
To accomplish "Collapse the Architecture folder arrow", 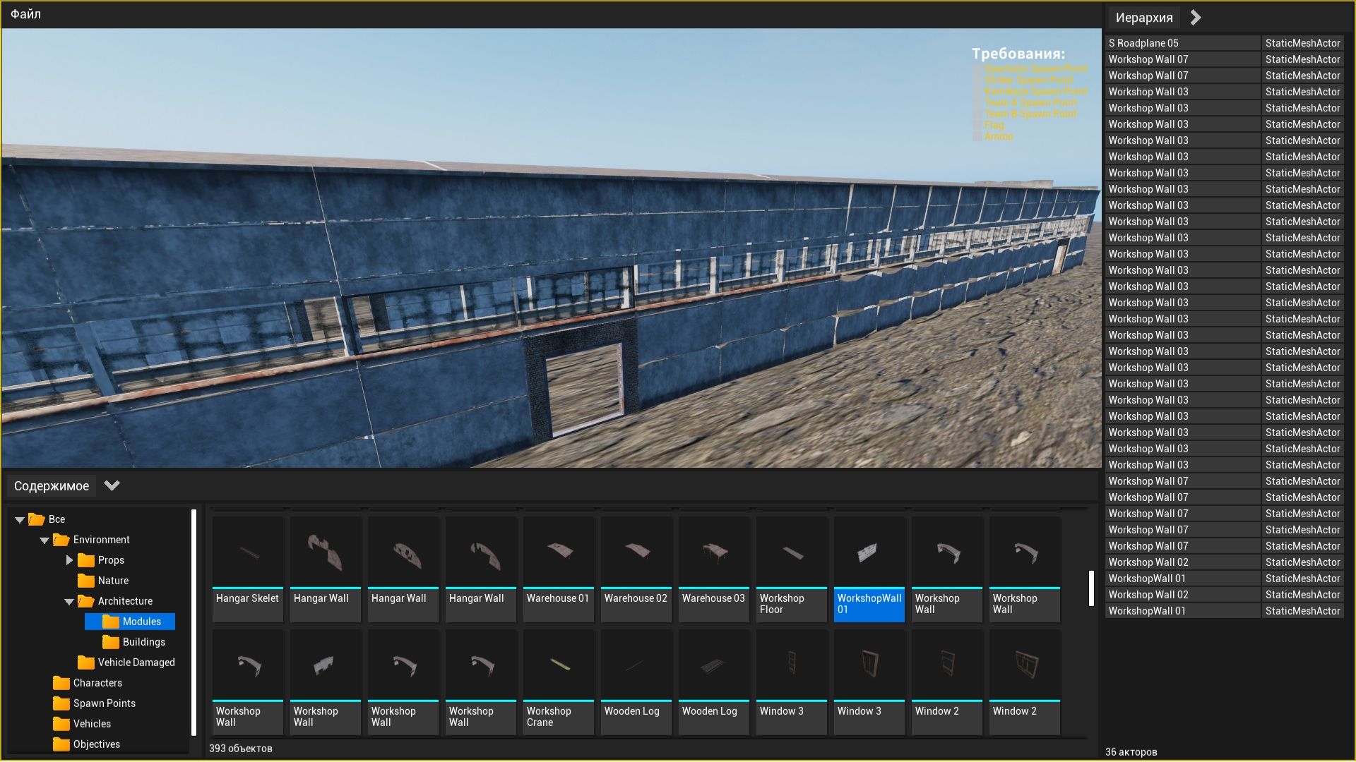I will [x=69, y=601].
